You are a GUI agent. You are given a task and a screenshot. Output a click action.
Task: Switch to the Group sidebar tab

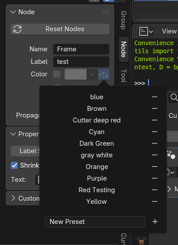[x=124, y=20]
